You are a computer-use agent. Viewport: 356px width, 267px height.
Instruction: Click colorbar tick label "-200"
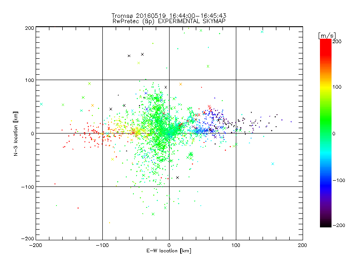pyautogui.click(x=339, y=226)
